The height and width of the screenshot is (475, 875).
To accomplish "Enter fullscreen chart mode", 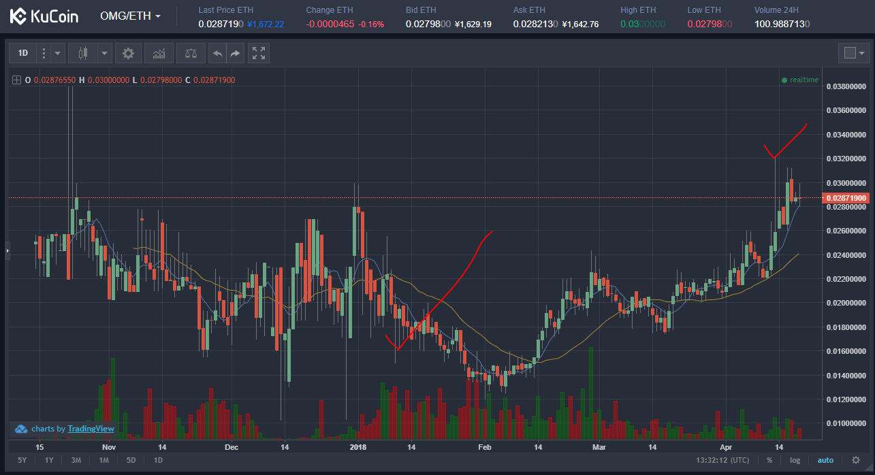I will point(258,53).
